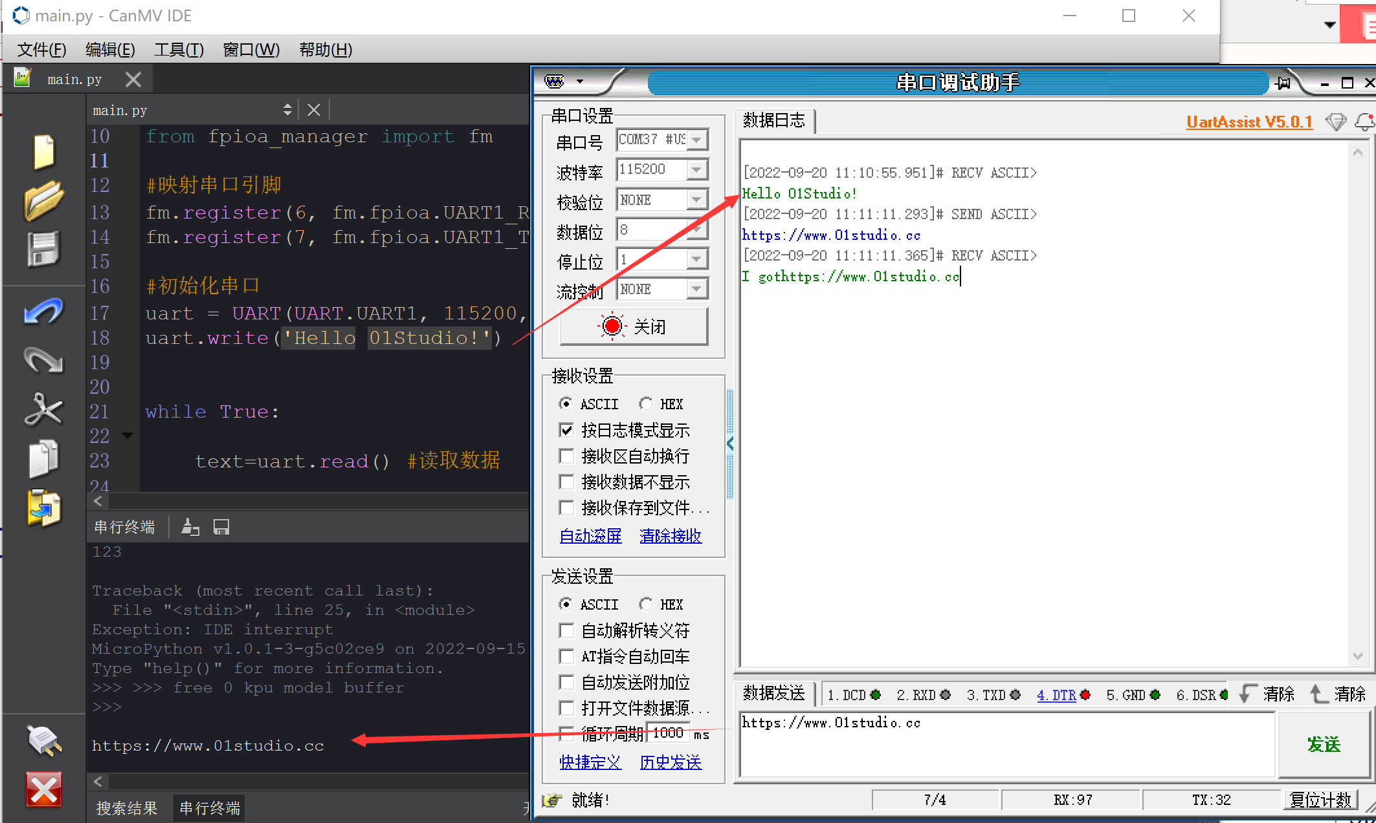Click the clear receive arrow icon
Image resolution: width=1376 pixels, height=823 pixels.
coord(1248,694)
